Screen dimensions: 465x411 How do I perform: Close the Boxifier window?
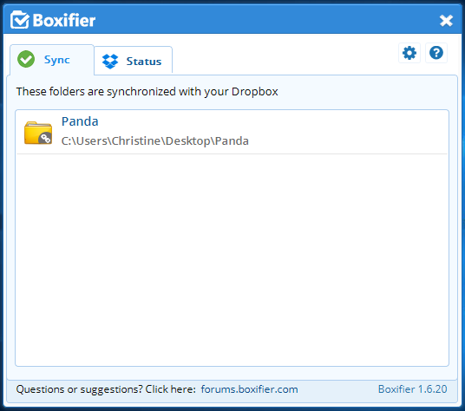pos(446,21)
